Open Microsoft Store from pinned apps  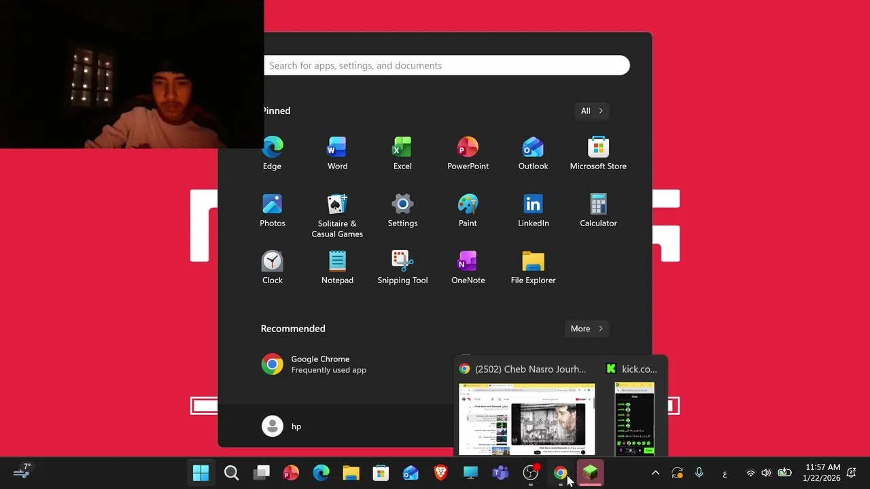coord(598,153)
